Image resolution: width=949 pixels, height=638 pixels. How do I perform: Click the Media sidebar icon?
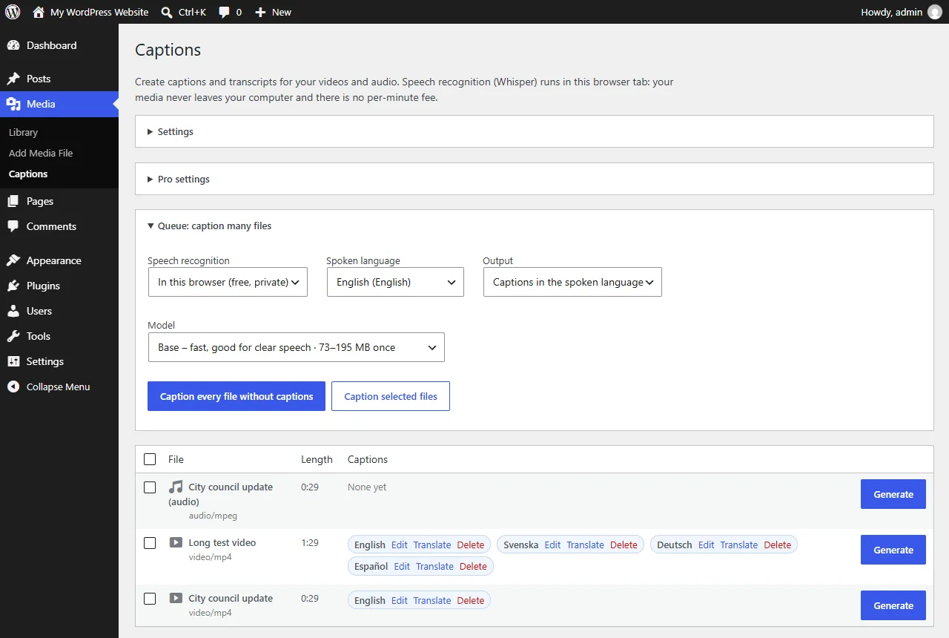point(13,104)
